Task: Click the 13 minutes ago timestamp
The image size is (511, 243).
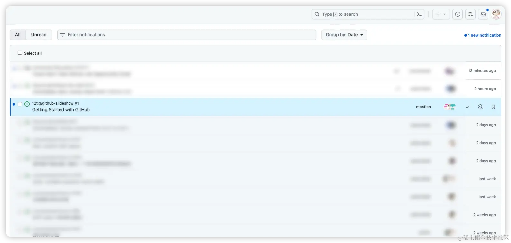Action: (x=482, y=71)
